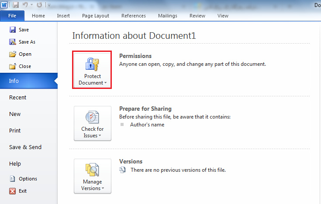Select Recent in the backstage menu
The image size is (321, 204).
click(x=17, y=98)
